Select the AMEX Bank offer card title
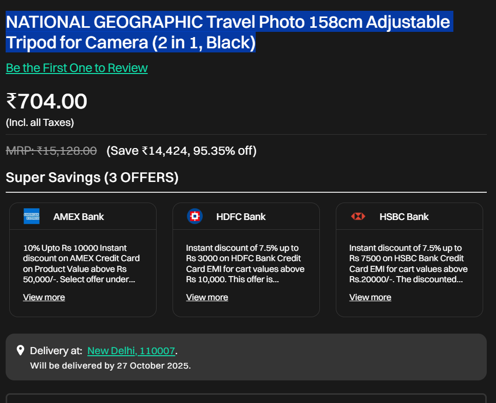496x403 pixels. coord(78,216)
